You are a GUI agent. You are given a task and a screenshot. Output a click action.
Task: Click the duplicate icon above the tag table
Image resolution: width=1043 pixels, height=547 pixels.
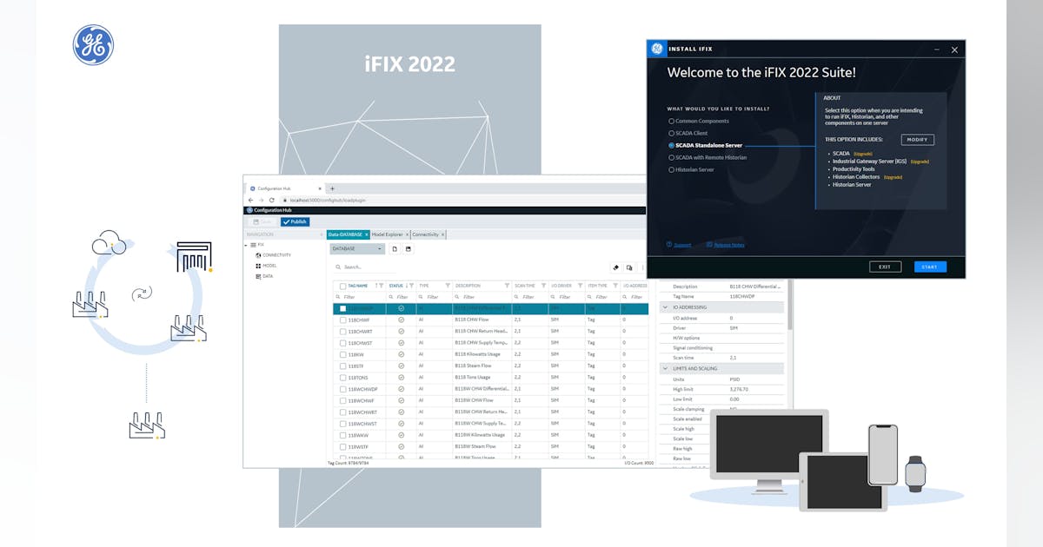click(629, 267)
